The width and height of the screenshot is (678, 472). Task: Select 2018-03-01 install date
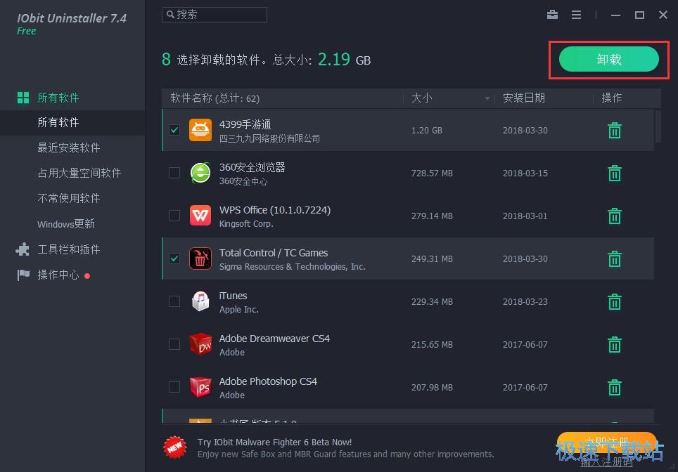(x=525, y=216)
